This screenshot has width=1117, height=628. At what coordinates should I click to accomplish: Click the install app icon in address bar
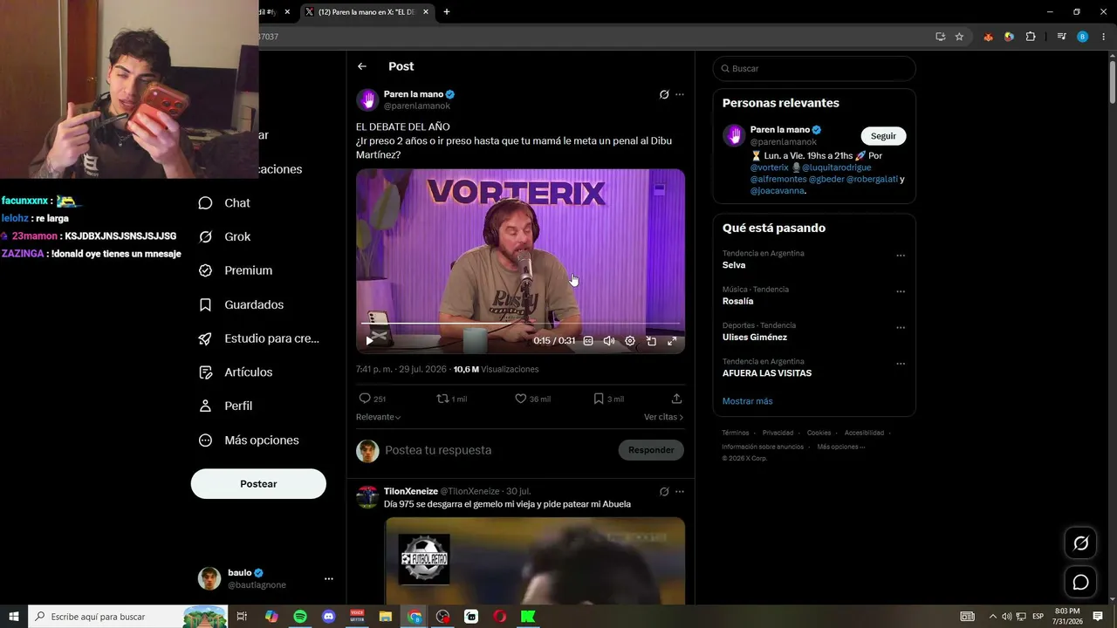point(940,37)
